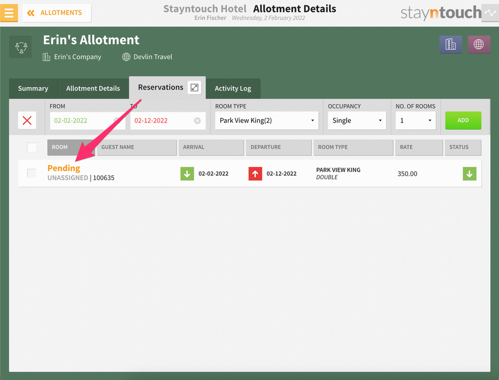Click the UNASSIGNED room label
Viewport: 499px width, 380px height.
click(x=68, y=178)
